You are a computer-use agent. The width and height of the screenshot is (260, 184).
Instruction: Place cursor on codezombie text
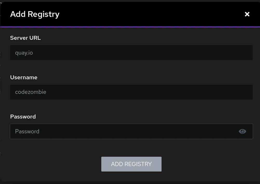pos(31,92)
